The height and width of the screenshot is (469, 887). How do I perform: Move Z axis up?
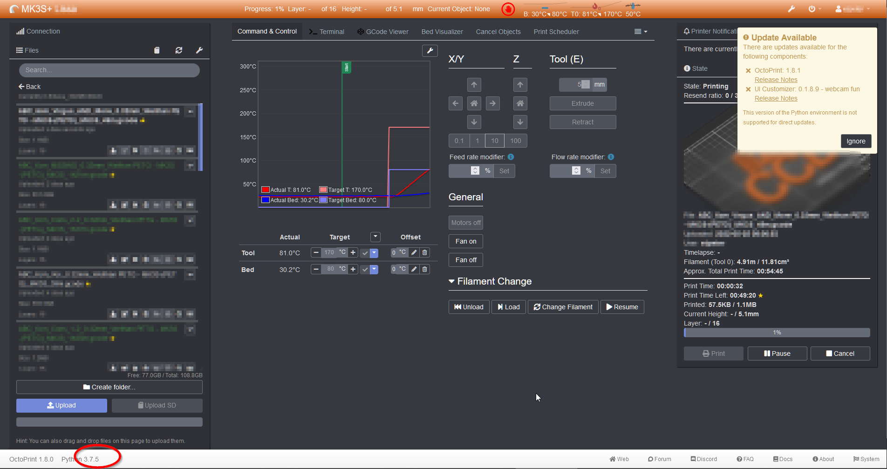pos(520,85)
